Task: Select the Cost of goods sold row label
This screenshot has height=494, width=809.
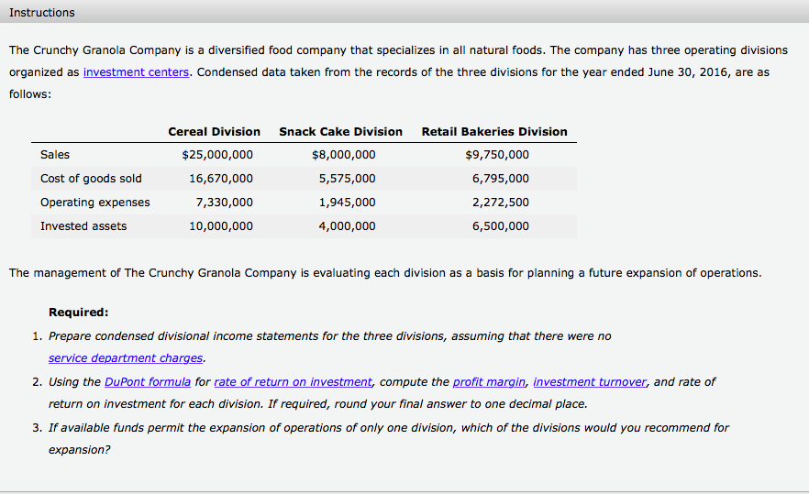Action: click(91, 179)
